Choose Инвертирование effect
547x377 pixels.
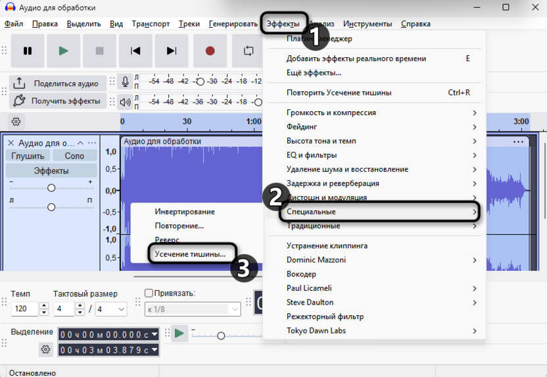tap(197, 212)
